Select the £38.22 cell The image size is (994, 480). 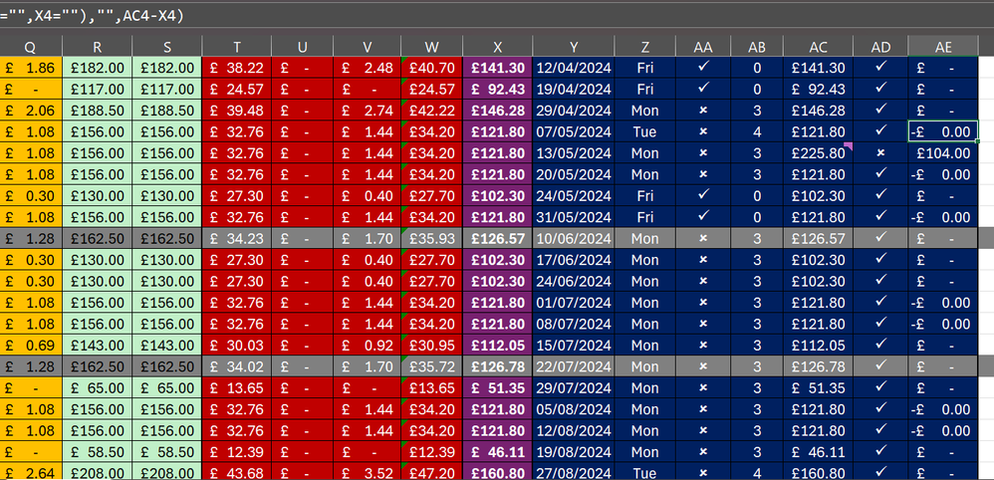pyautogui.click(x=236, y=68)
